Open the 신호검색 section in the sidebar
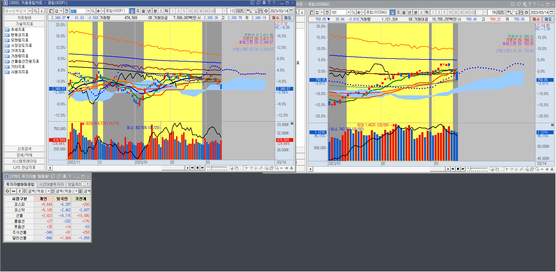The height and width of the screenshot is (272, 556). (x=24, y=149)
